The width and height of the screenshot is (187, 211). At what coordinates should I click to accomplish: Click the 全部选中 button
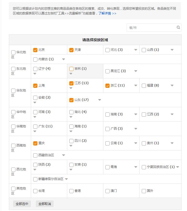tap(22, 204)
